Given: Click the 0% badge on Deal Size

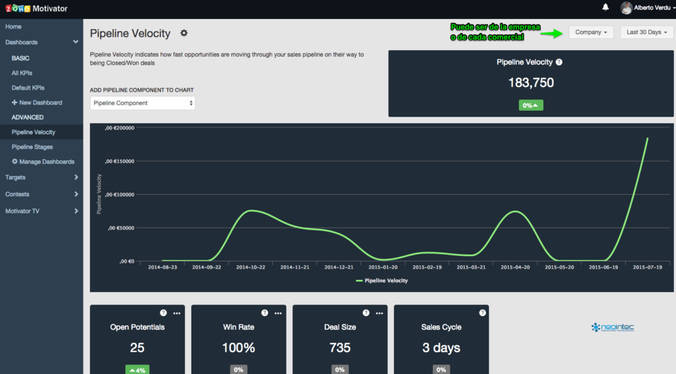Looking at the screenshot, I should tap(340, 369).
